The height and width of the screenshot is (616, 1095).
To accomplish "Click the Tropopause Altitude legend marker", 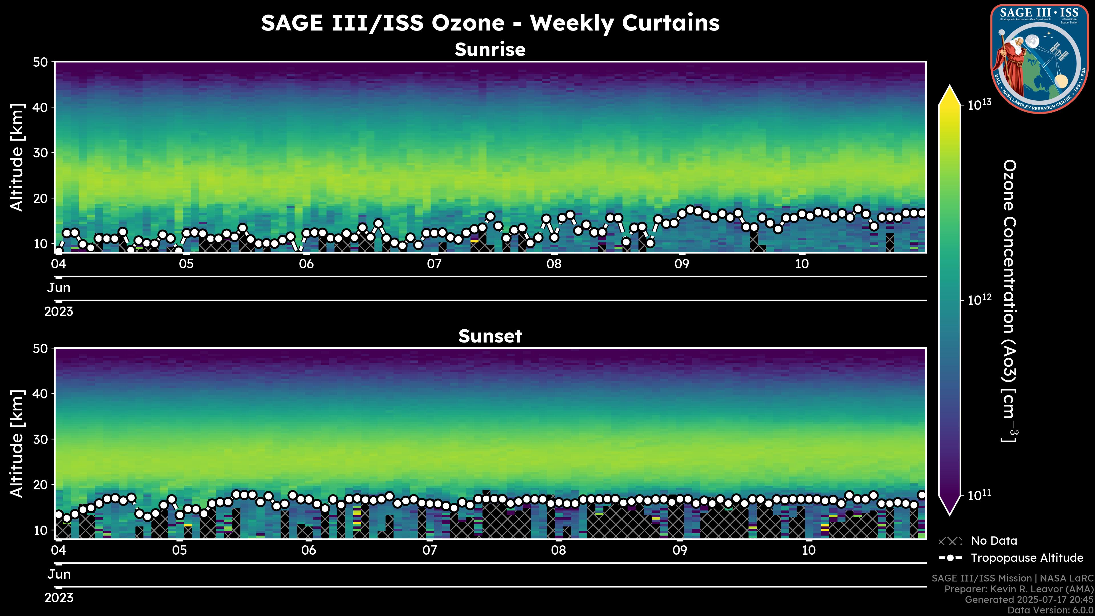I will point(950,558).
